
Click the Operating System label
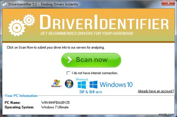click(x=19, y=107)
